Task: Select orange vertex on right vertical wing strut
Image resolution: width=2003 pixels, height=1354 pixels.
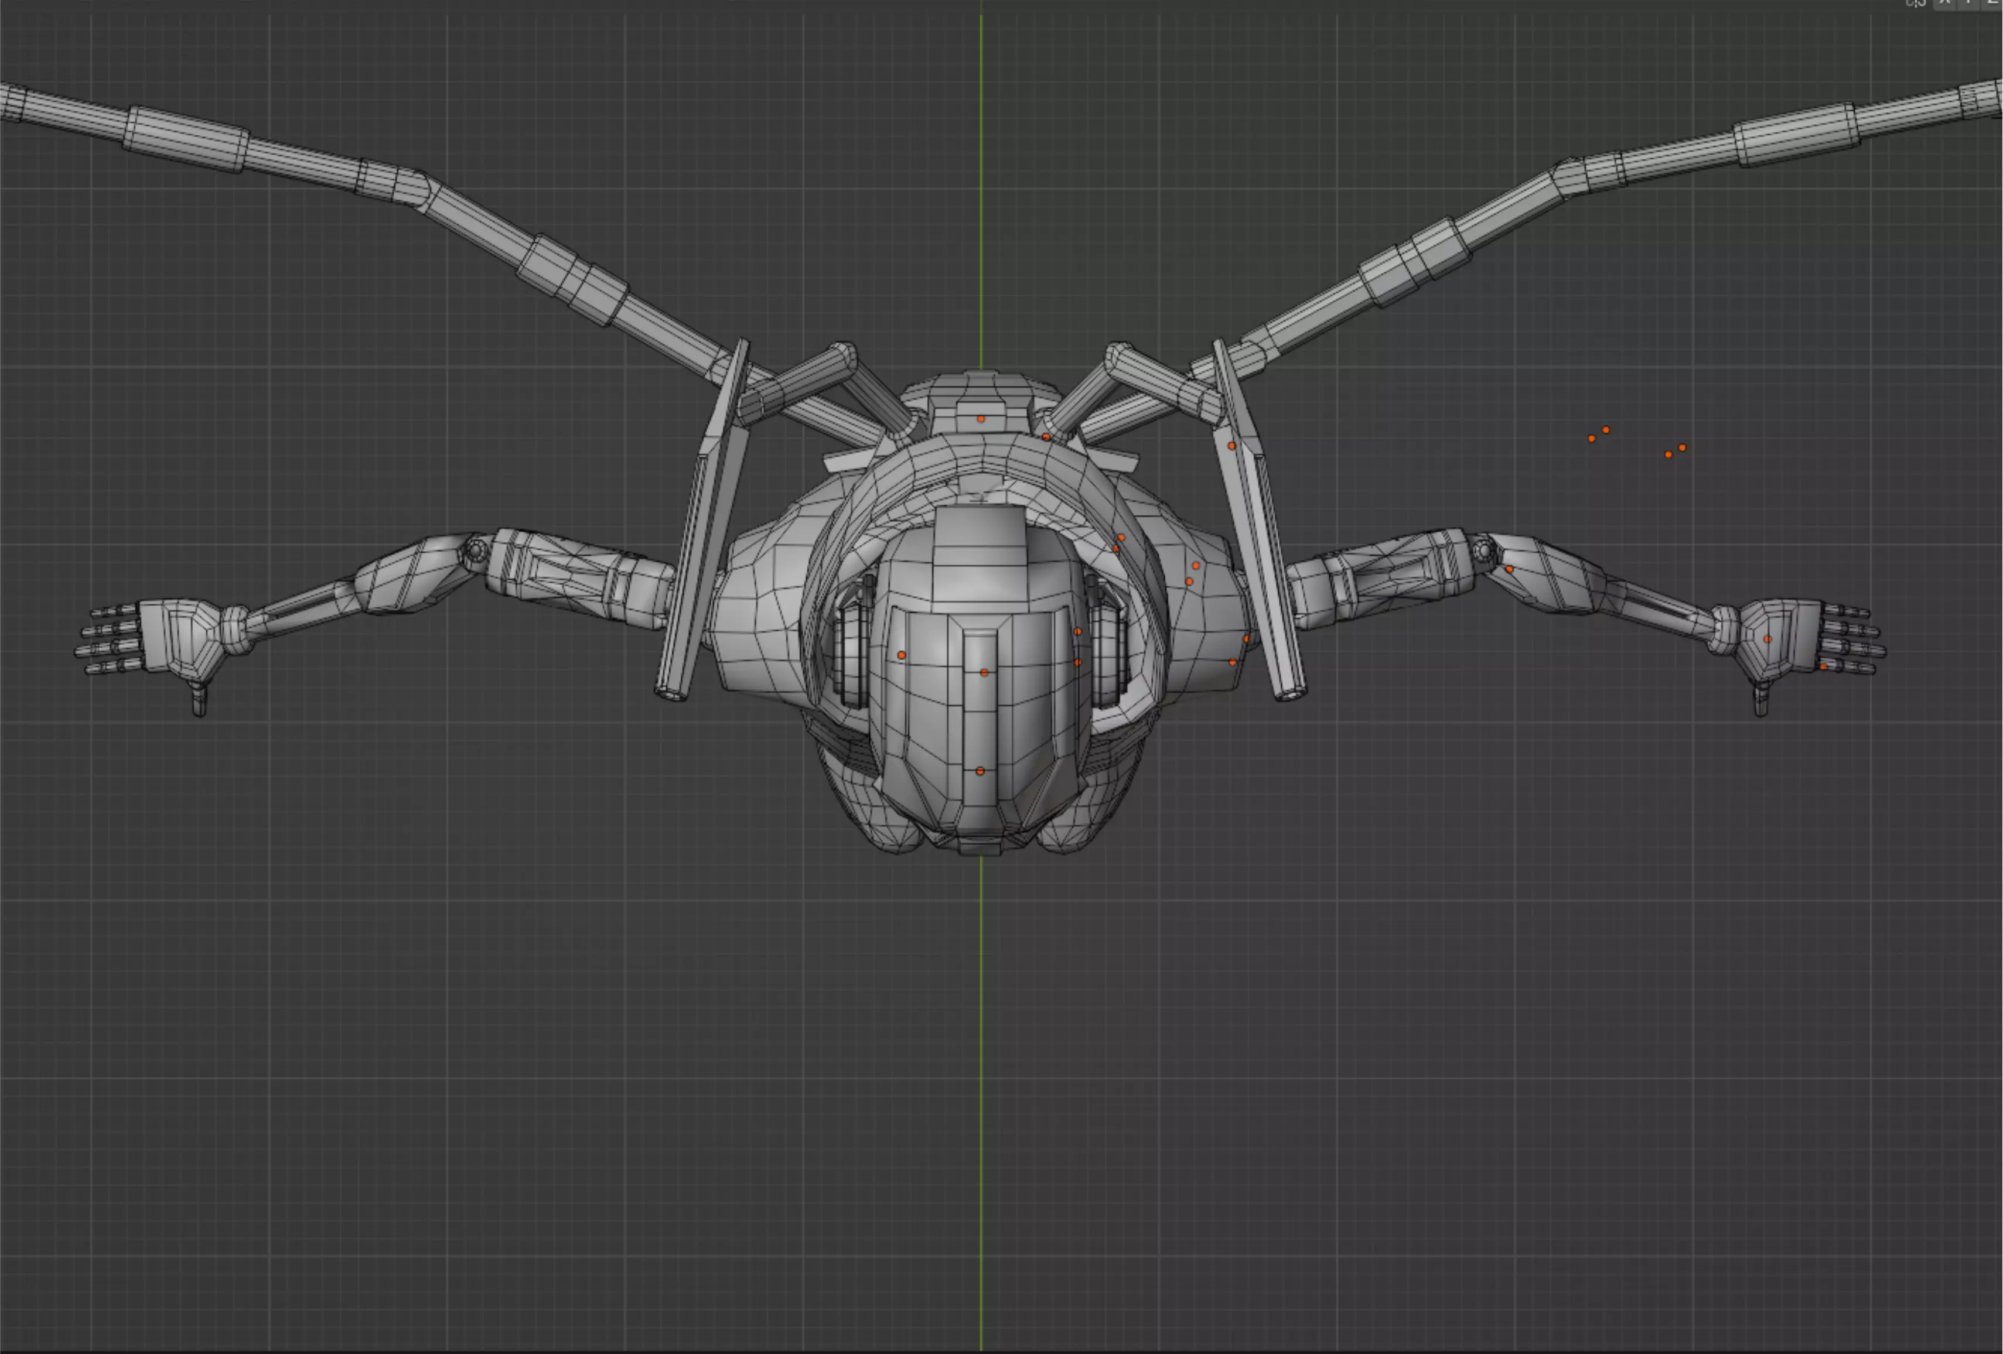Action: (x=1231, y=445)
